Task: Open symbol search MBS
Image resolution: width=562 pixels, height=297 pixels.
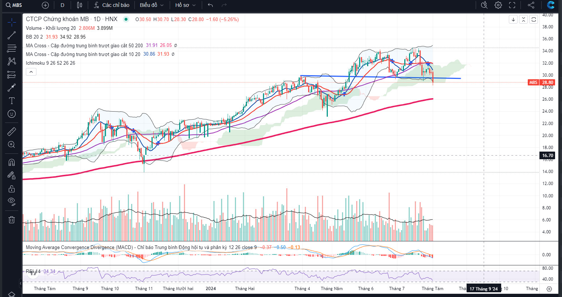Action: (x=15, y=5)
